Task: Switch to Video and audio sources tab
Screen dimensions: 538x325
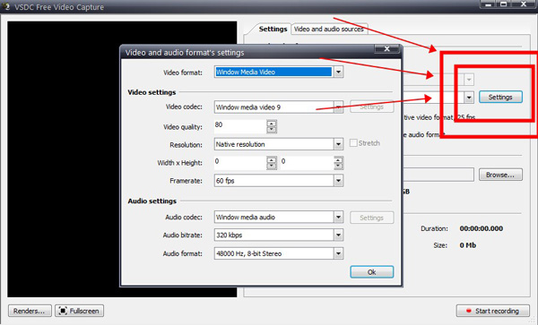Action: tap(329, 30)
